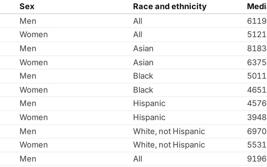Image resolution: width=267 pixels, height=167 pixels.
Task: Click White, not Hispanic in the 5531 row
Action: [x=169, y=145]
